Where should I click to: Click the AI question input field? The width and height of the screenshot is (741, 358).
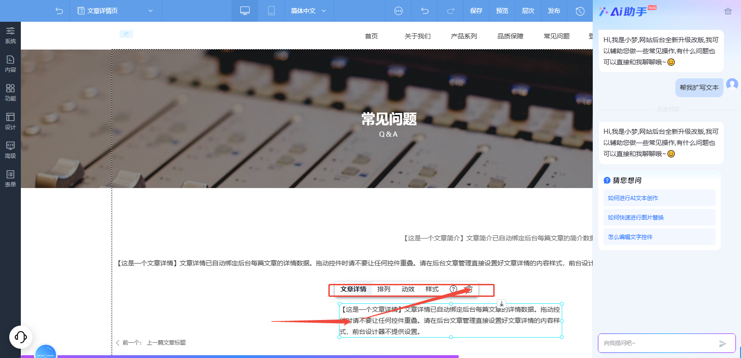click(x=658, y=343)
